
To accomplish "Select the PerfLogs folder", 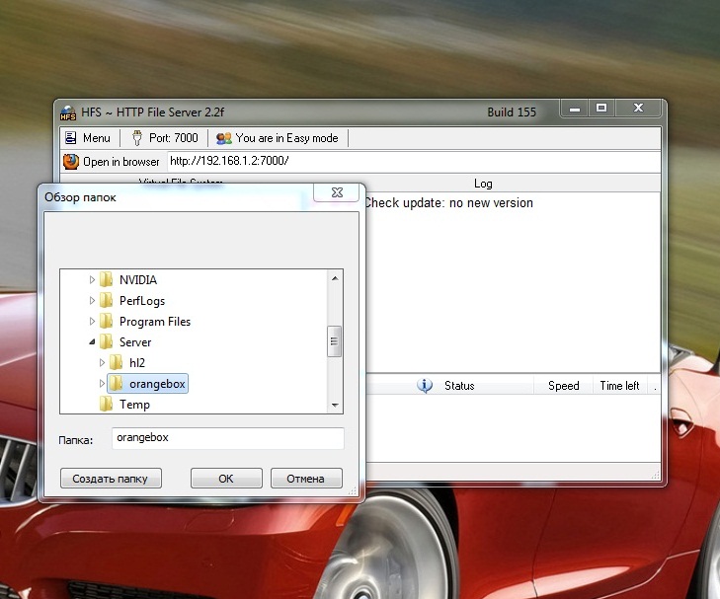I will (141, 301).
